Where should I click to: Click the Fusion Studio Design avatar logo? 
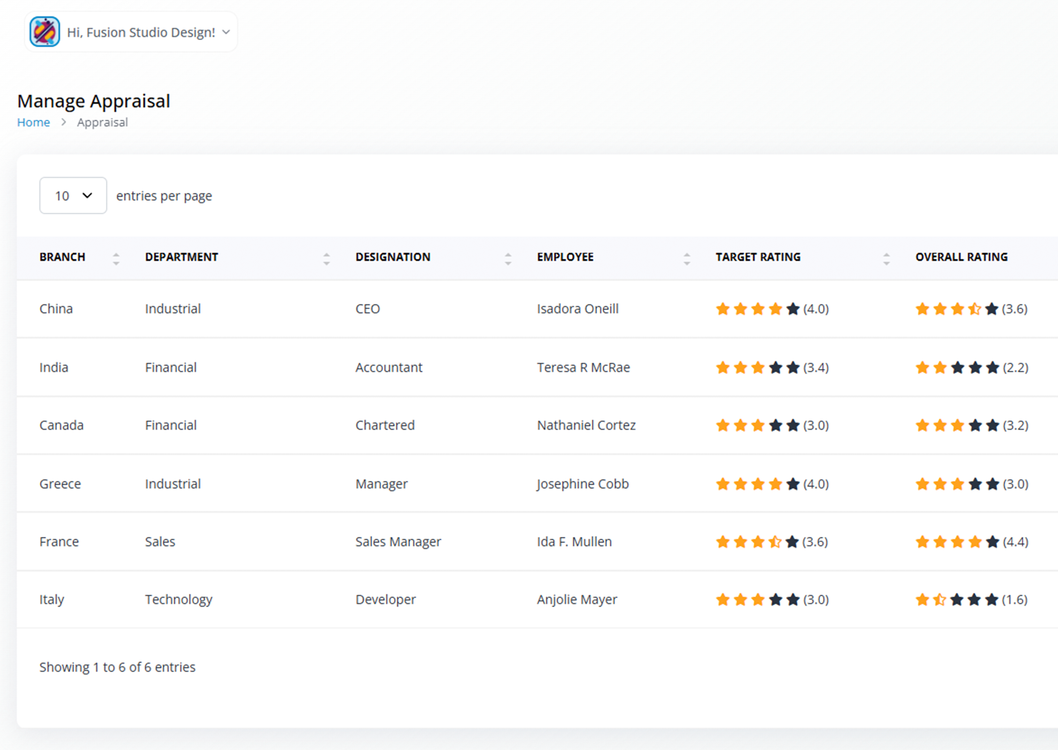(45, 32)
